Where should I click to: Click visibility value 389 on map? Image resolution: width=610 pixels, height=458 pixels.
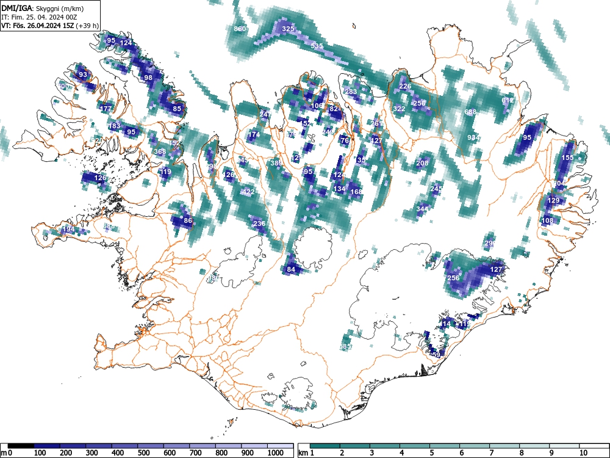(276, 163)
